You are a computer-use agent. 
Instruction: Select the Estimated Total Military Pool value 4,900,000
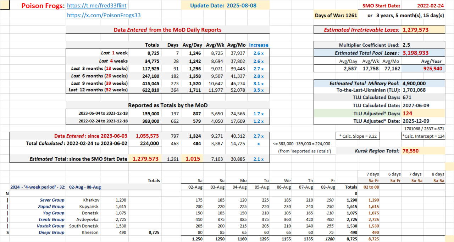point(414,83)
